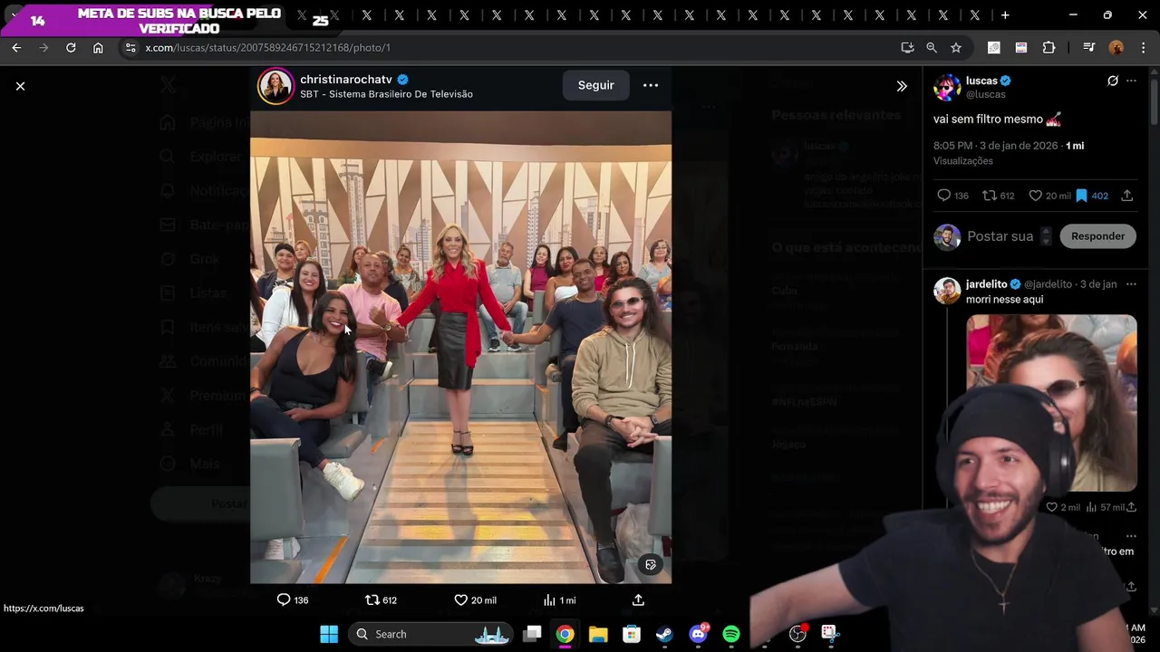Screen dimensions: 1160x652
Task: Open Task View on the taskbar
Action: (x=533, y=634)
